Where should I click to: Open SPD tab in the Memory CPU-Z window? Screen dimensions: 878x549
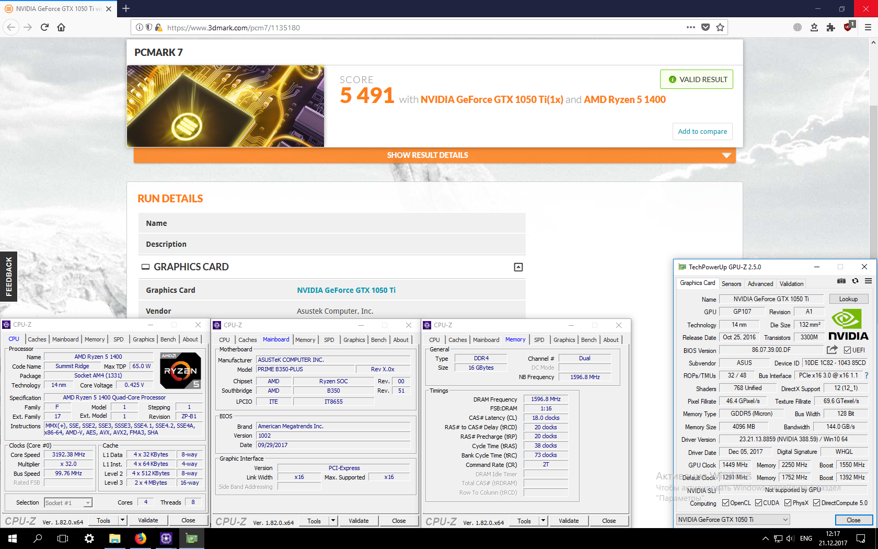coord(539,340)
